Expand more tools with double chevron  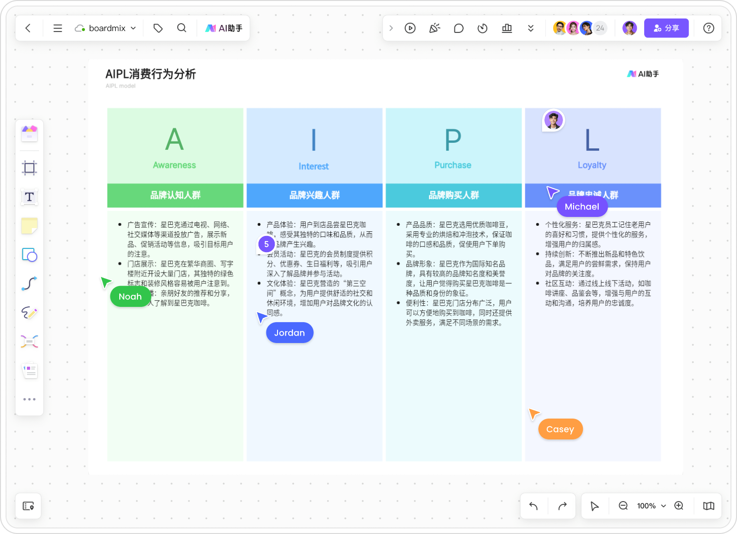[x=530, y=28]
